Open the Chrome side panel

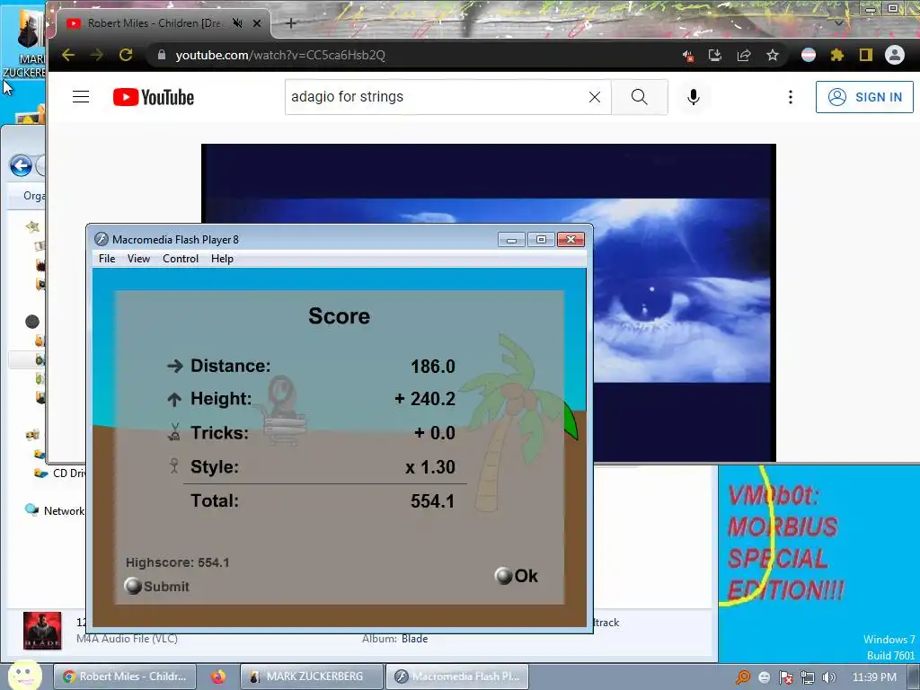tap(865, 55)
